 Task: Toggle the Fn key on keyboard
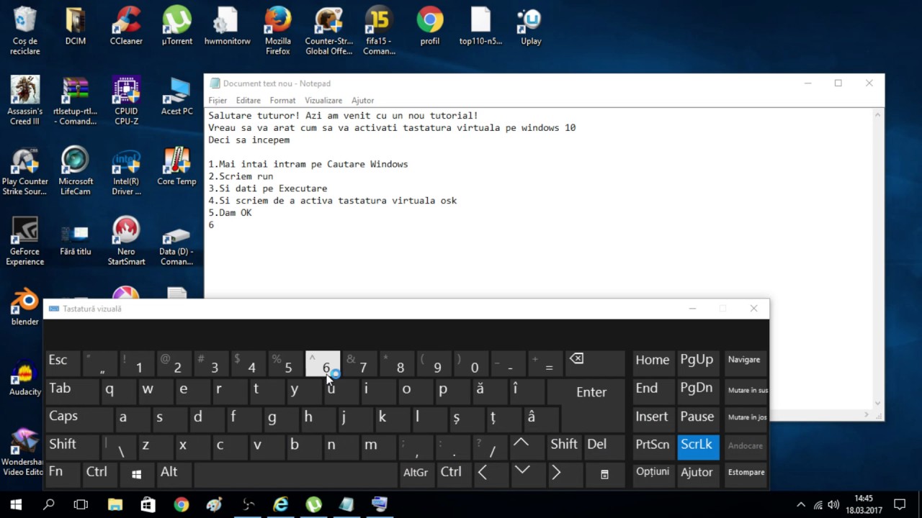pyautogui.click(x=62, y=476)
